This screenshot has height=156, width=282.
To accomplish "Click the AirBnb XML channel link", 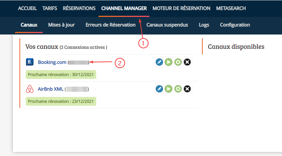I will pyautogui.click(x=51, y=89).
